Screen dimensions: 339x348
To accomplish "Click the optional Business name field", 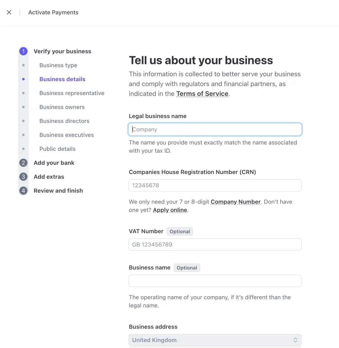I will click(215, 281).
